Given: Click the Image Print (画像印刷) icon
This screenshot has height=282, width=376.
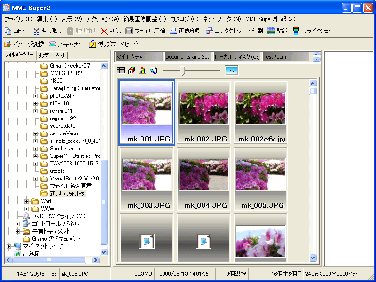Looking at the screenshot, I should [173, 31].
